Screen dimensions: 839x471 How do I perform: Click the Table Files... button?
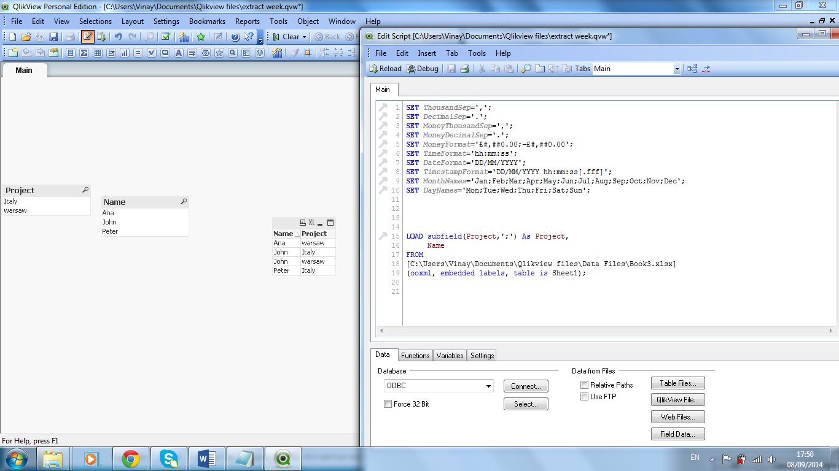pos(678,383)
